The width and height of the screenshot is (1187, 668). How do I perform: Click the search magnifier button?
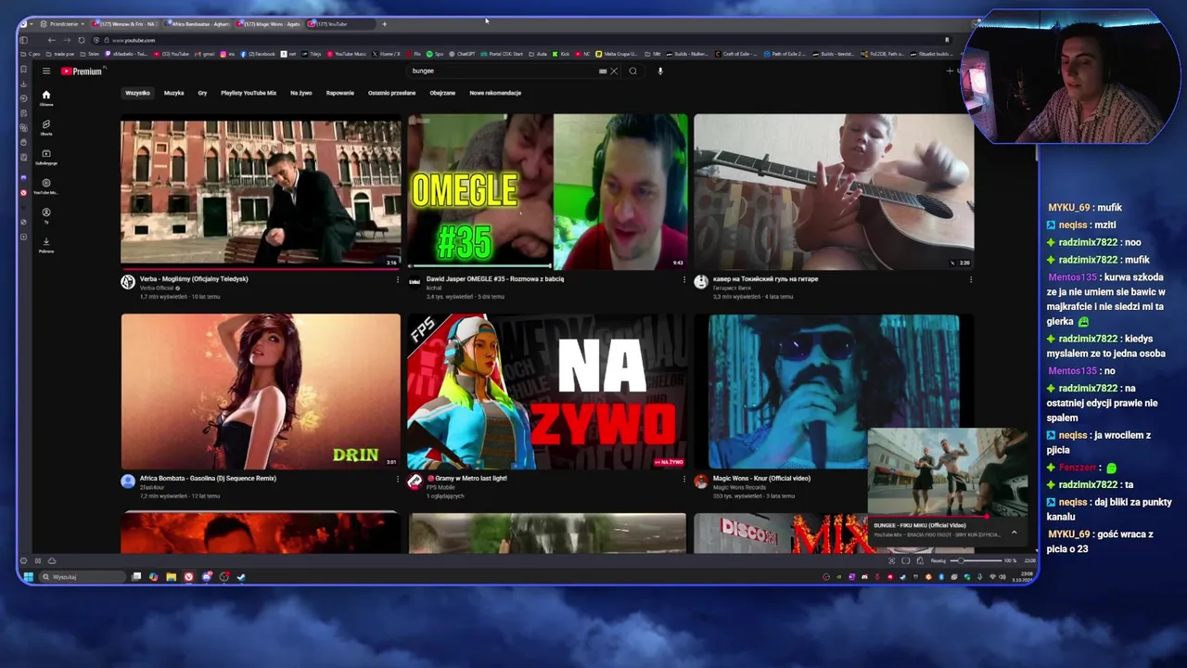633,71
